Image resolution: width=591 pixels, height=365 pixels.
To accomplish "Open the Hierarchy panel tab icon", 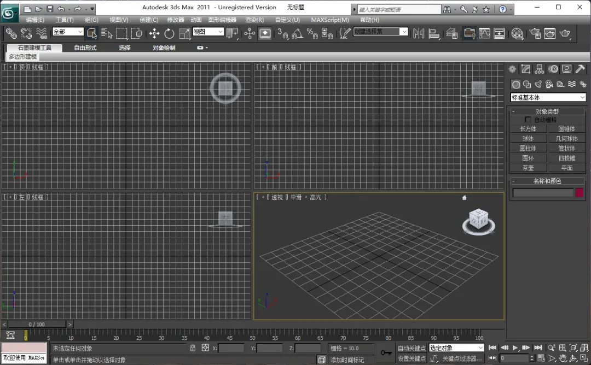I will click(540, 69).
